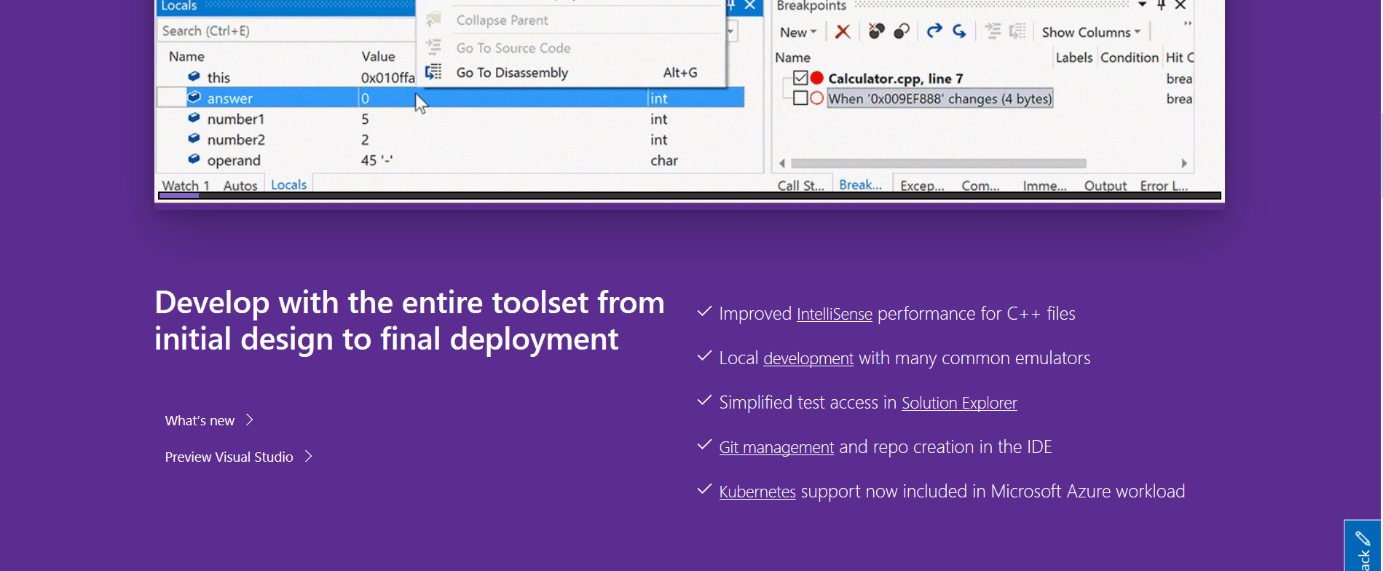1383x571 pixels.
Task: Click the export breakpoints blue arrow icon
Action: (934, 31)
